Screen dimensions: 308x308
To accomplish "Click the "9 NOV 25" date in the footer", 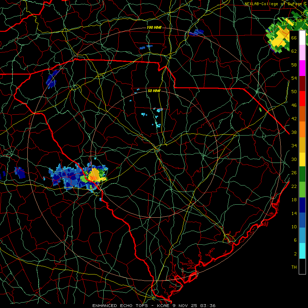I will coord(185,306).
